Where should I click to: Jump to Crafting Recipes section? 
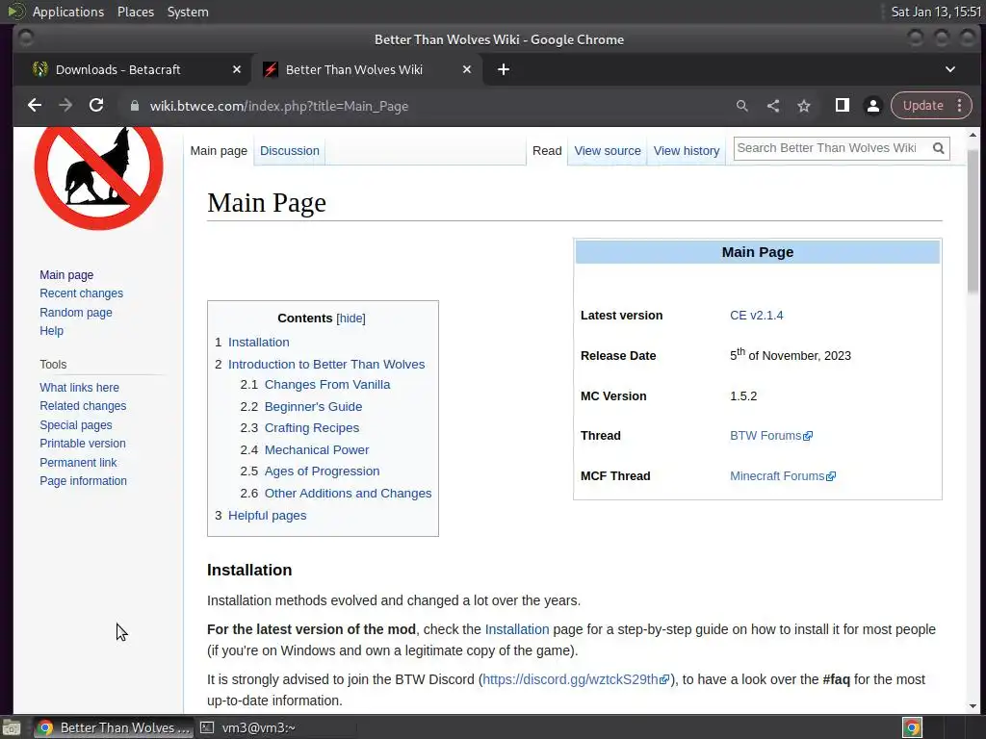click(x=312, y=428)
